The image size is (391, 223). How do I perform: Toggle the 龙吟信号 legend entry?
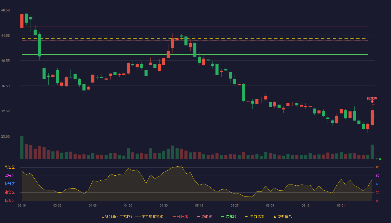click(282, 216)
